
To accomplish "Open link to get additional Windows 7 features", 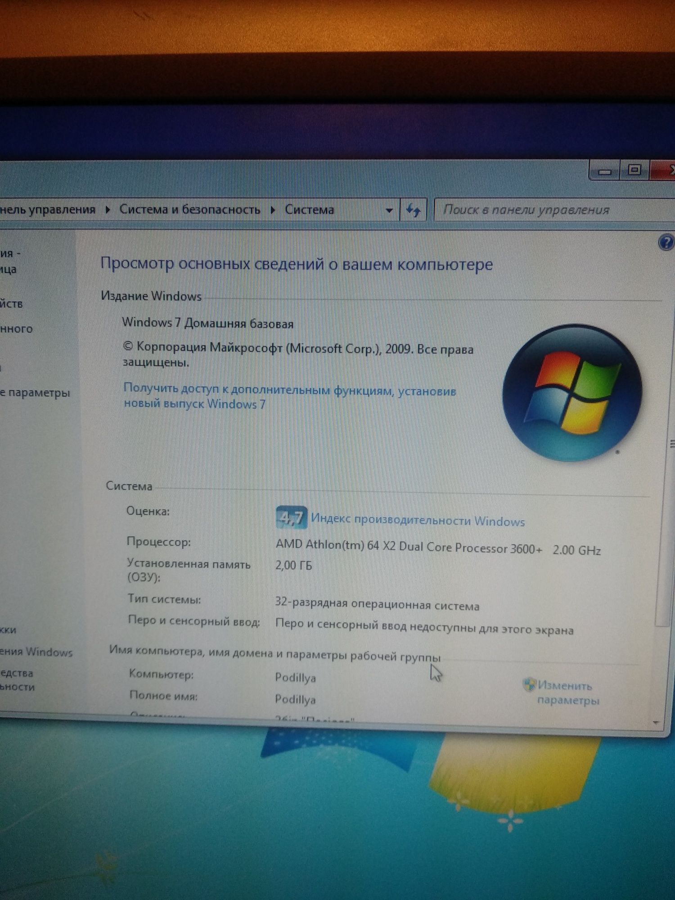I will pos(289,396).
